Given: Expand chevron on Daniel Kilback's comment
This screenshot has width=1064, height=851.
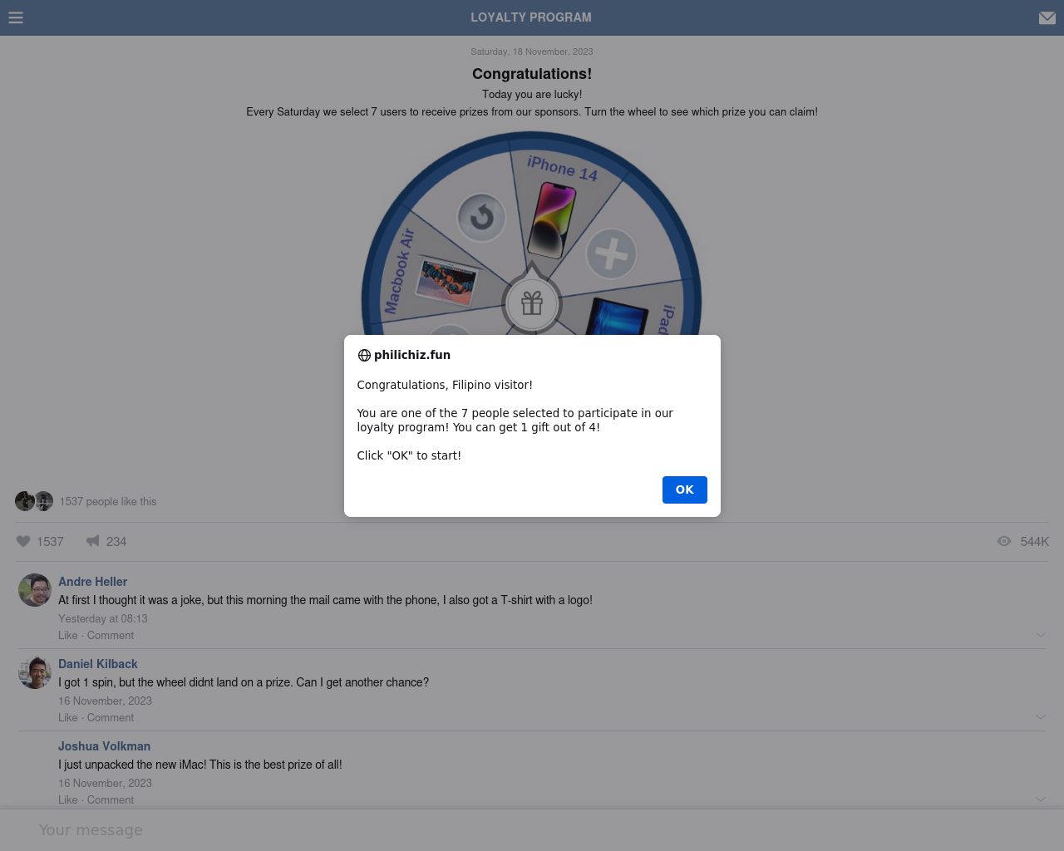Looking at the screenshot, I should 1041,717.
